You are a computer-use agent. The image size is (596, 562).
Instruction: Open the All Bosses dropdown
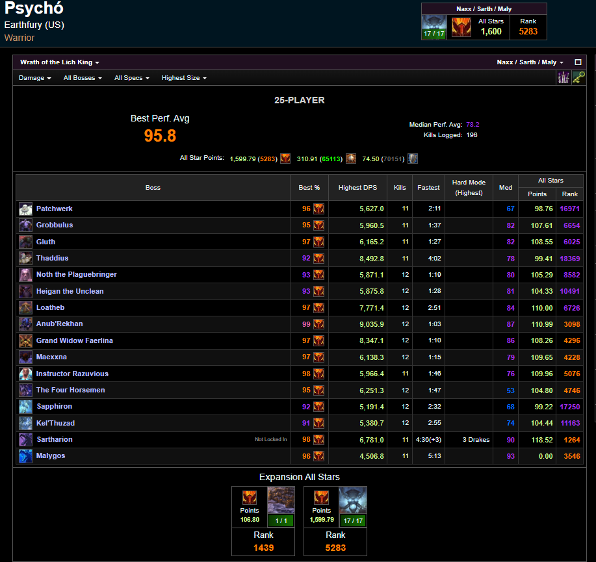[x=83, y=78]
